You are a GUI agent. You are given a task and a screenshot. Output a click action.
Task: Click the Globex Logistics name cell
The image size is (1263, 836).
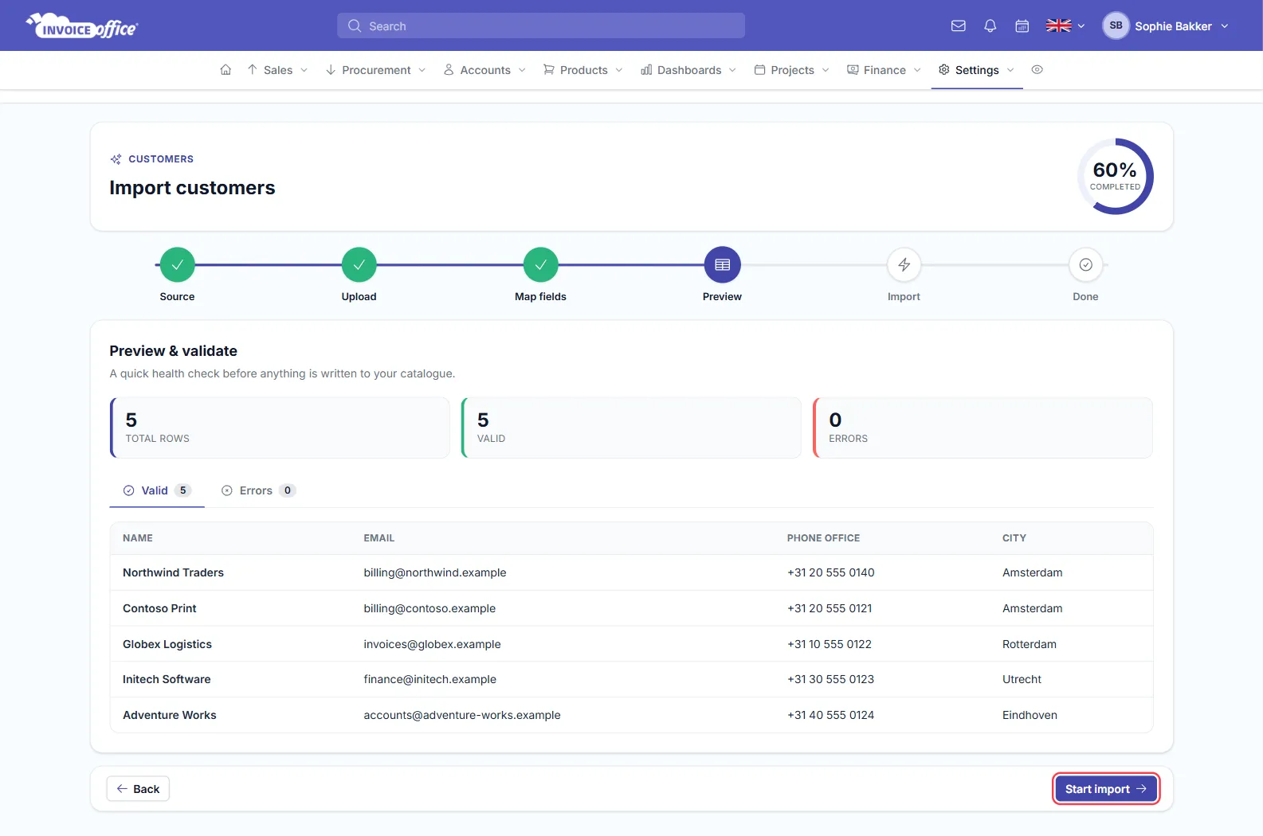coord(167,644)
